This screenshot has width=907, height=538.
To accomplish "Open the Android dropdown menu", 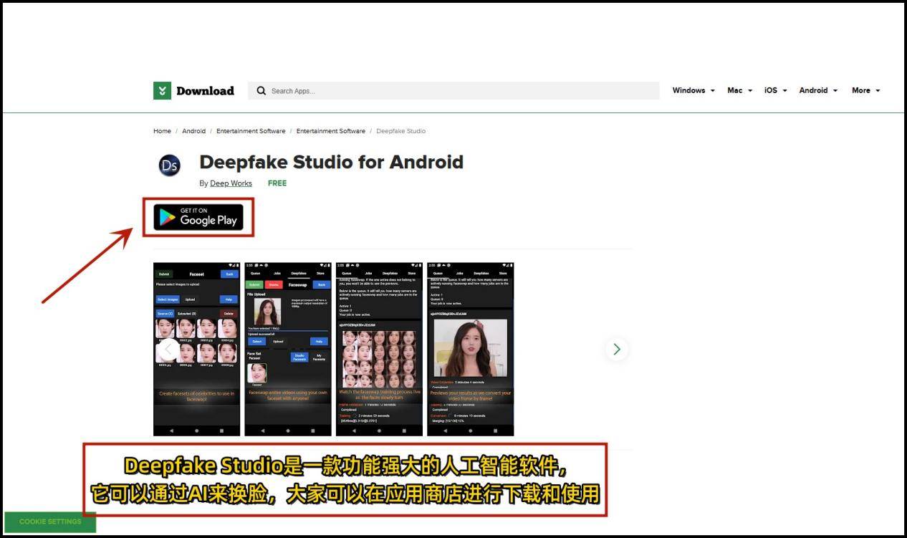I will pos(819,90).
